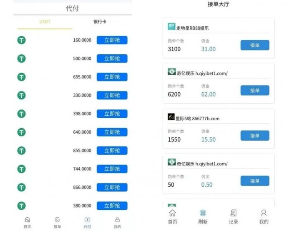This screenshot has width=292, height=231.
Task: Grab the 655.0000 USDT order
Action: click(112, 77)
